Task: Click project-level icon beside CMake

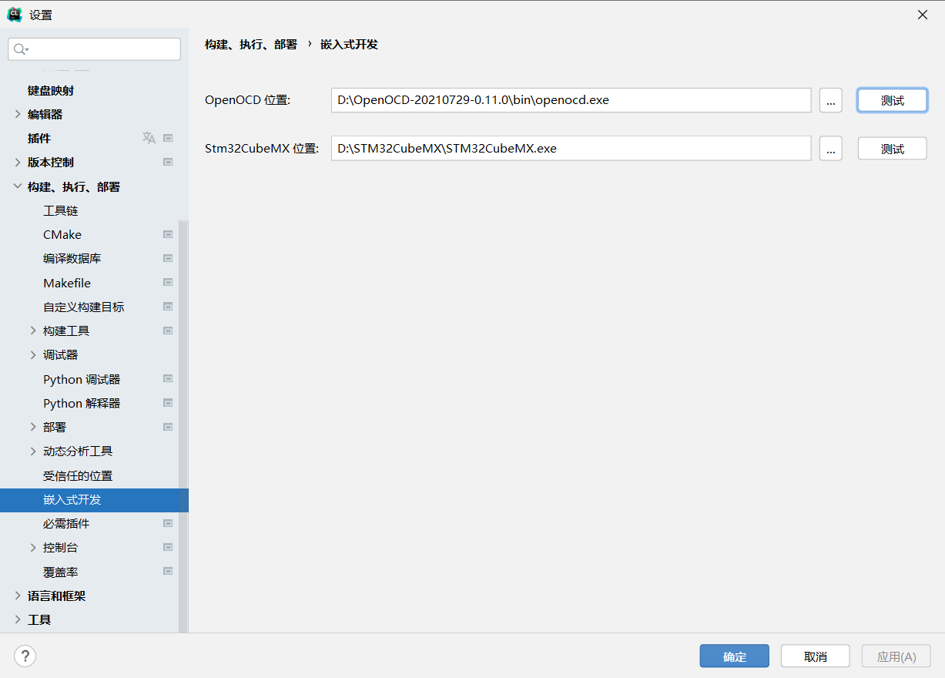Action: 168,234
